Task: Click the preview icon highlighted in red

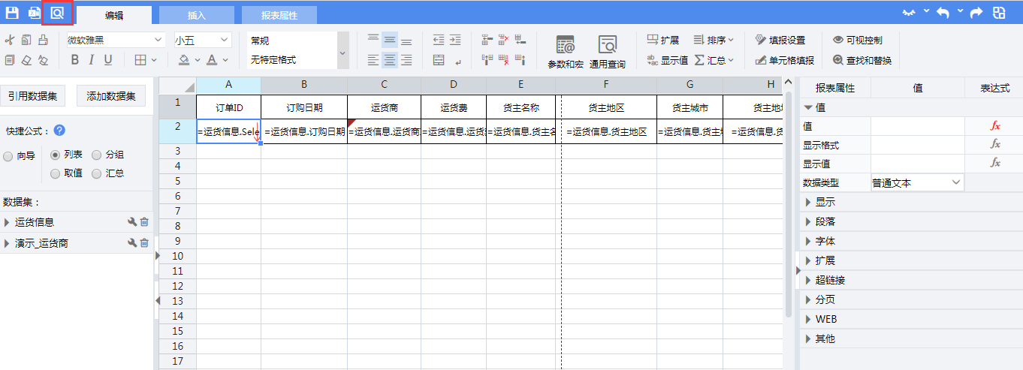Action: pyautogui.click(x=57, y=13)
